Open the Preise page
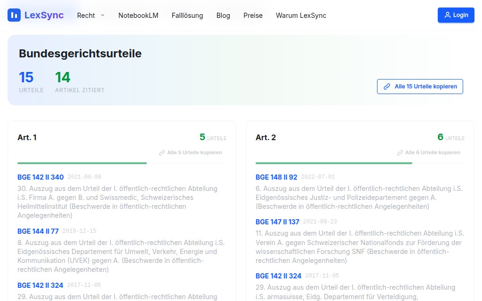Viewport: 482px width, 301px height. pyautogui.click(x=253, y=16)
